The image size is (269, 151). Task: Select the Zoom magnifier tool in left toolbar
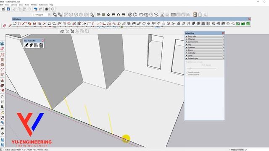[x=2, y=123]
